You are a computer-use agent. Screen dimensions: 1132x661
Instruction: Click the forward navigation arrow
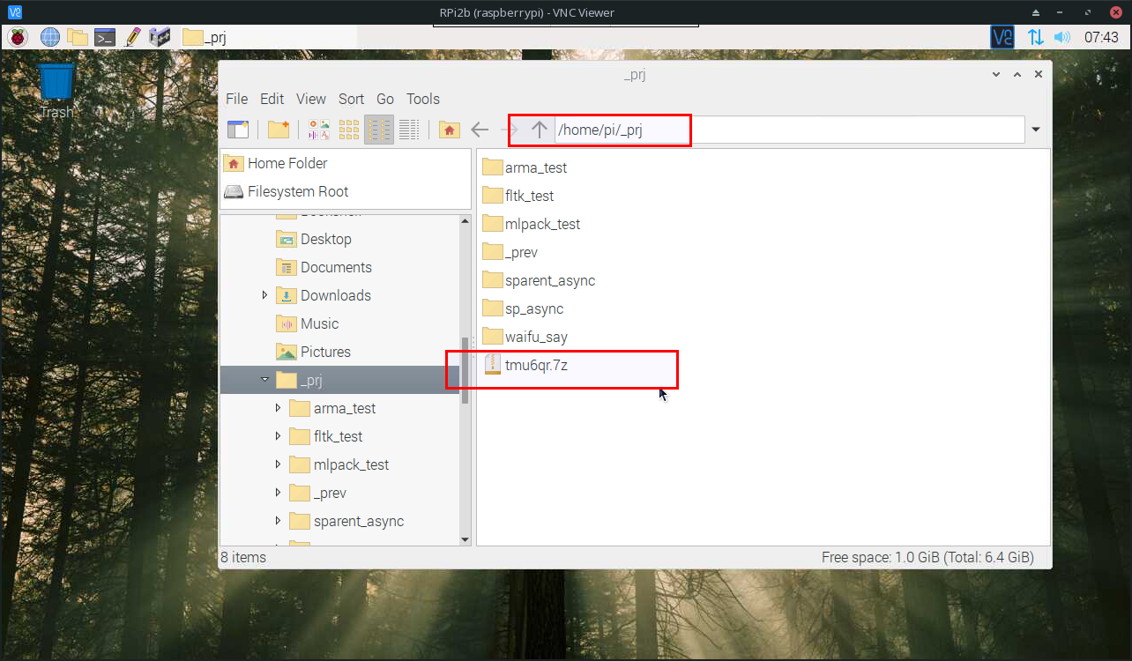[x=510, y=130]
